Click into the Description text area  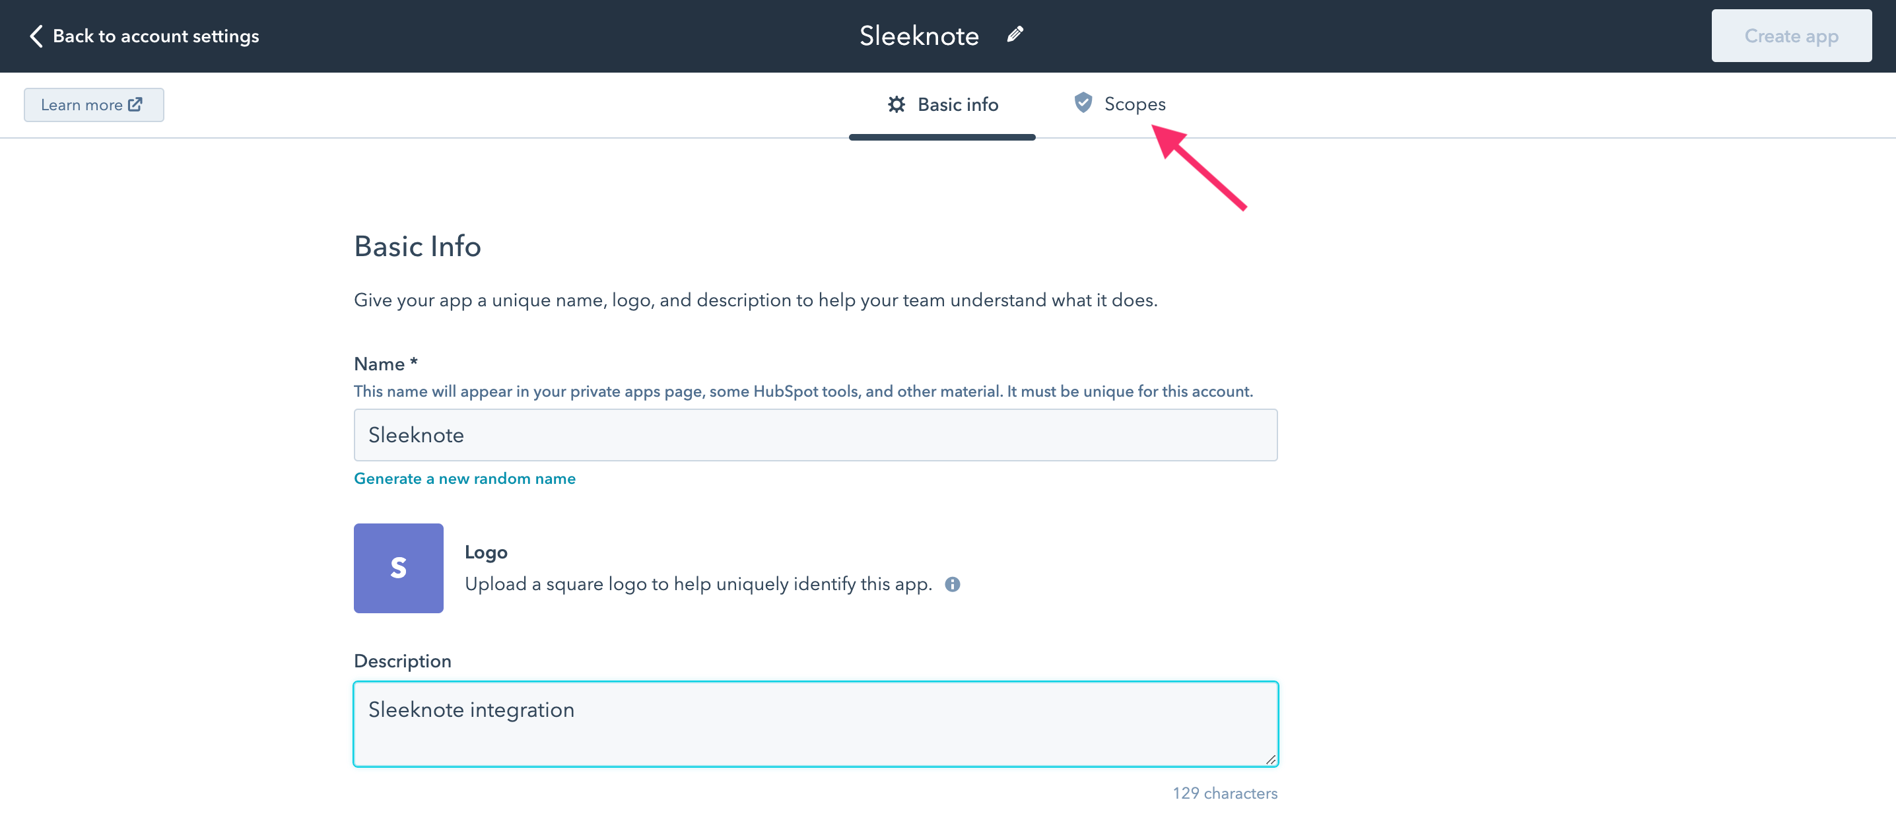[x=815, y=724]
